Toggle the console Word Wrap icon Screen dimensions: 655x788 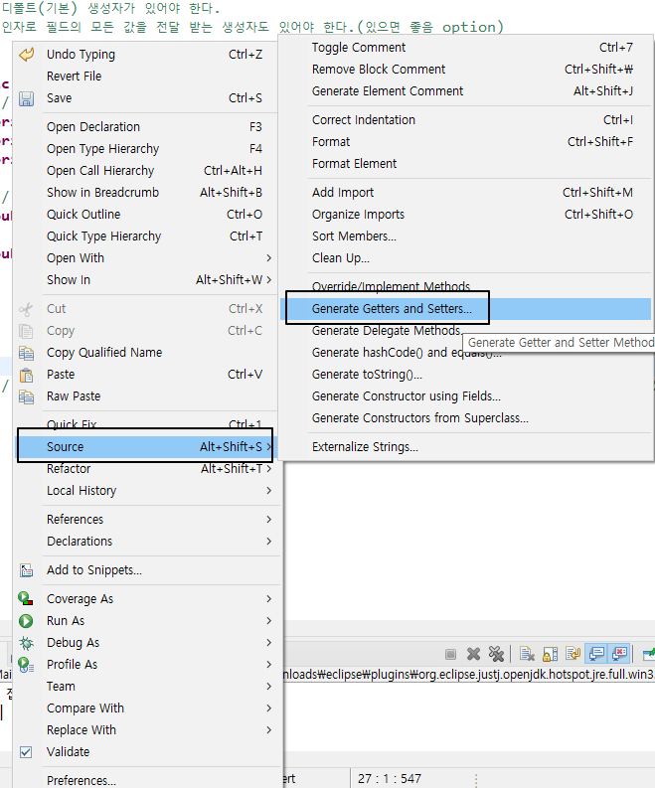(573, 654)
